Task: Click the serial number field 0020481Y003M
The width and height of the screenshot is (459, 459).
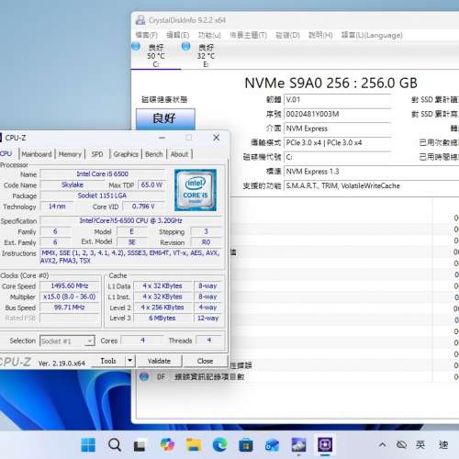Action: [x=337, y=114]
